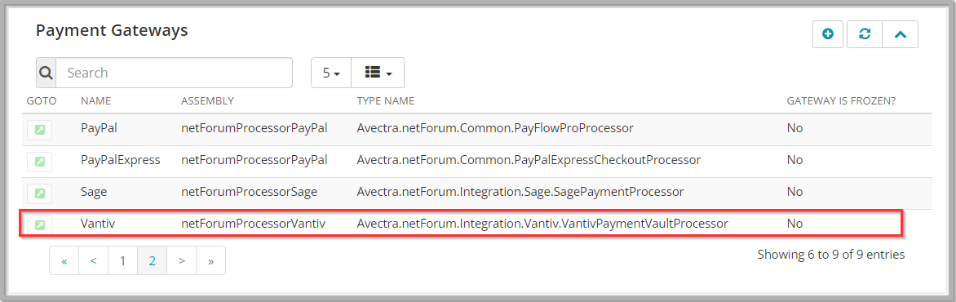Viewport: 956px width, 302px height.
Task: Click the netForumProcessorSage assembly cell
Action: tap(249, 192)
